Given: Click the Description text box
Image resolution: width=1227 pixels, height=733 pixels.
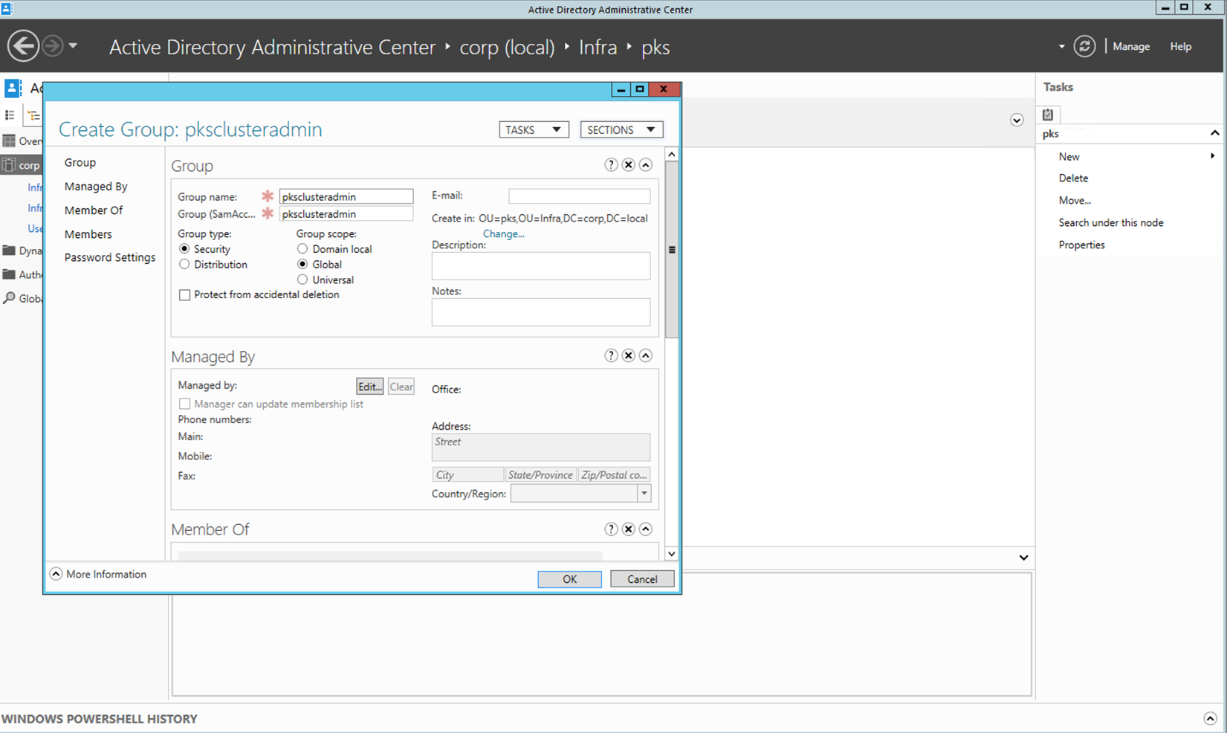Looking at the screenshot, I should pyautogui.click(x=541, y=266).
